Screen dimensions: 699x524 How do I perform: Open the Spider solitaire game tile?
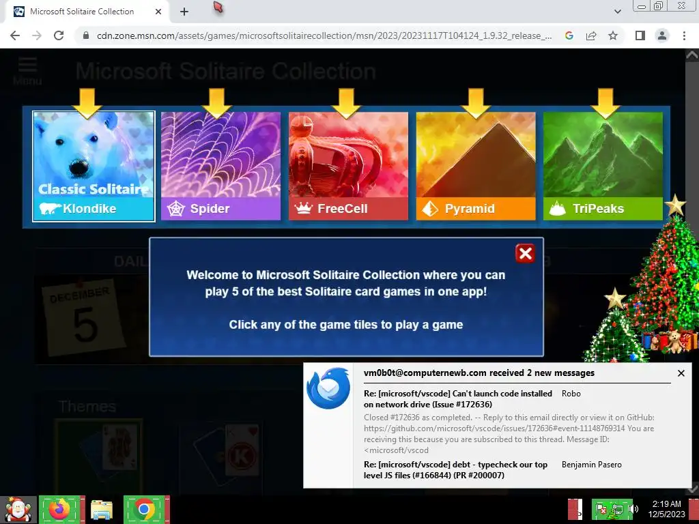tap(220, 166)
